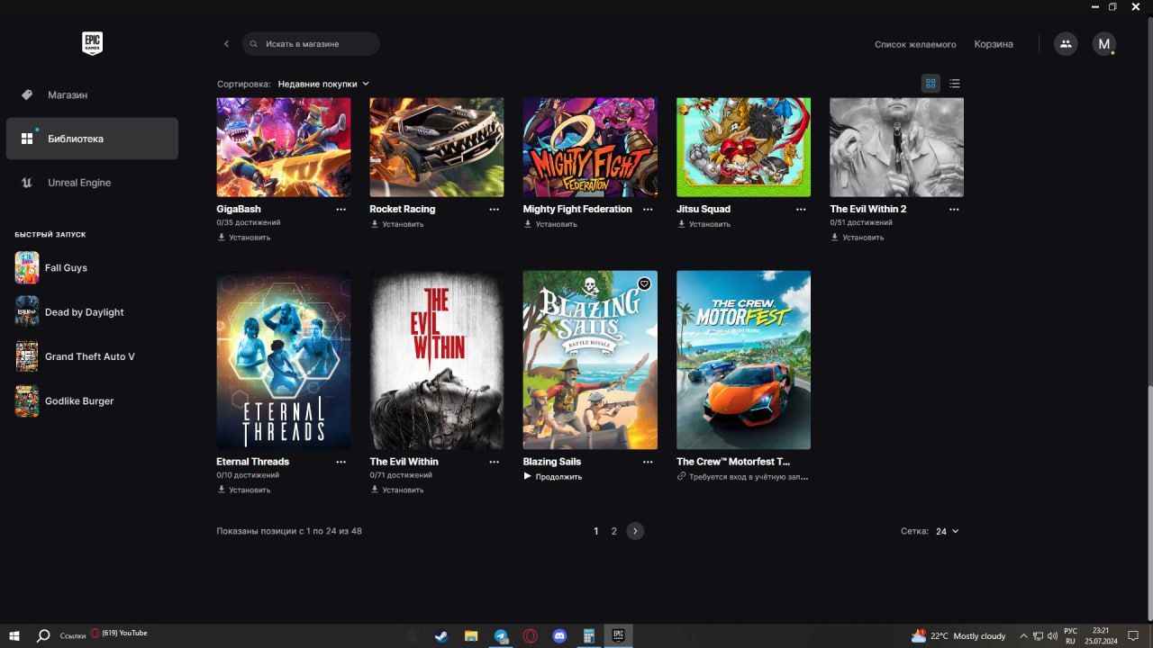Click the store search field
This screenshot has width=1153, height=648.
coord(311,44)
